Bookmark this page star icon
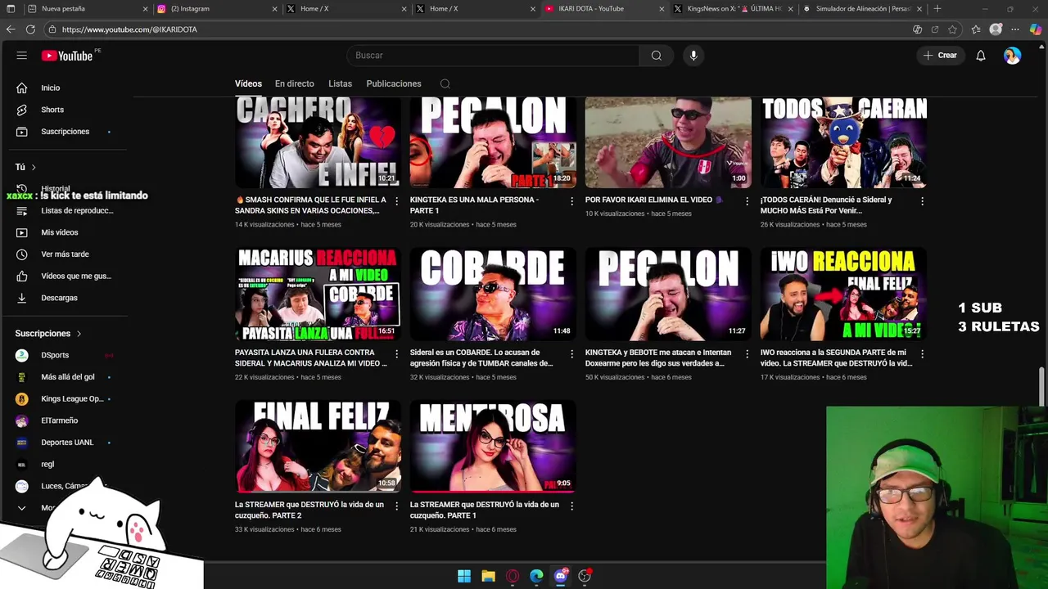This screenshot has width=1048, height=589. click(x=952, y=29)
